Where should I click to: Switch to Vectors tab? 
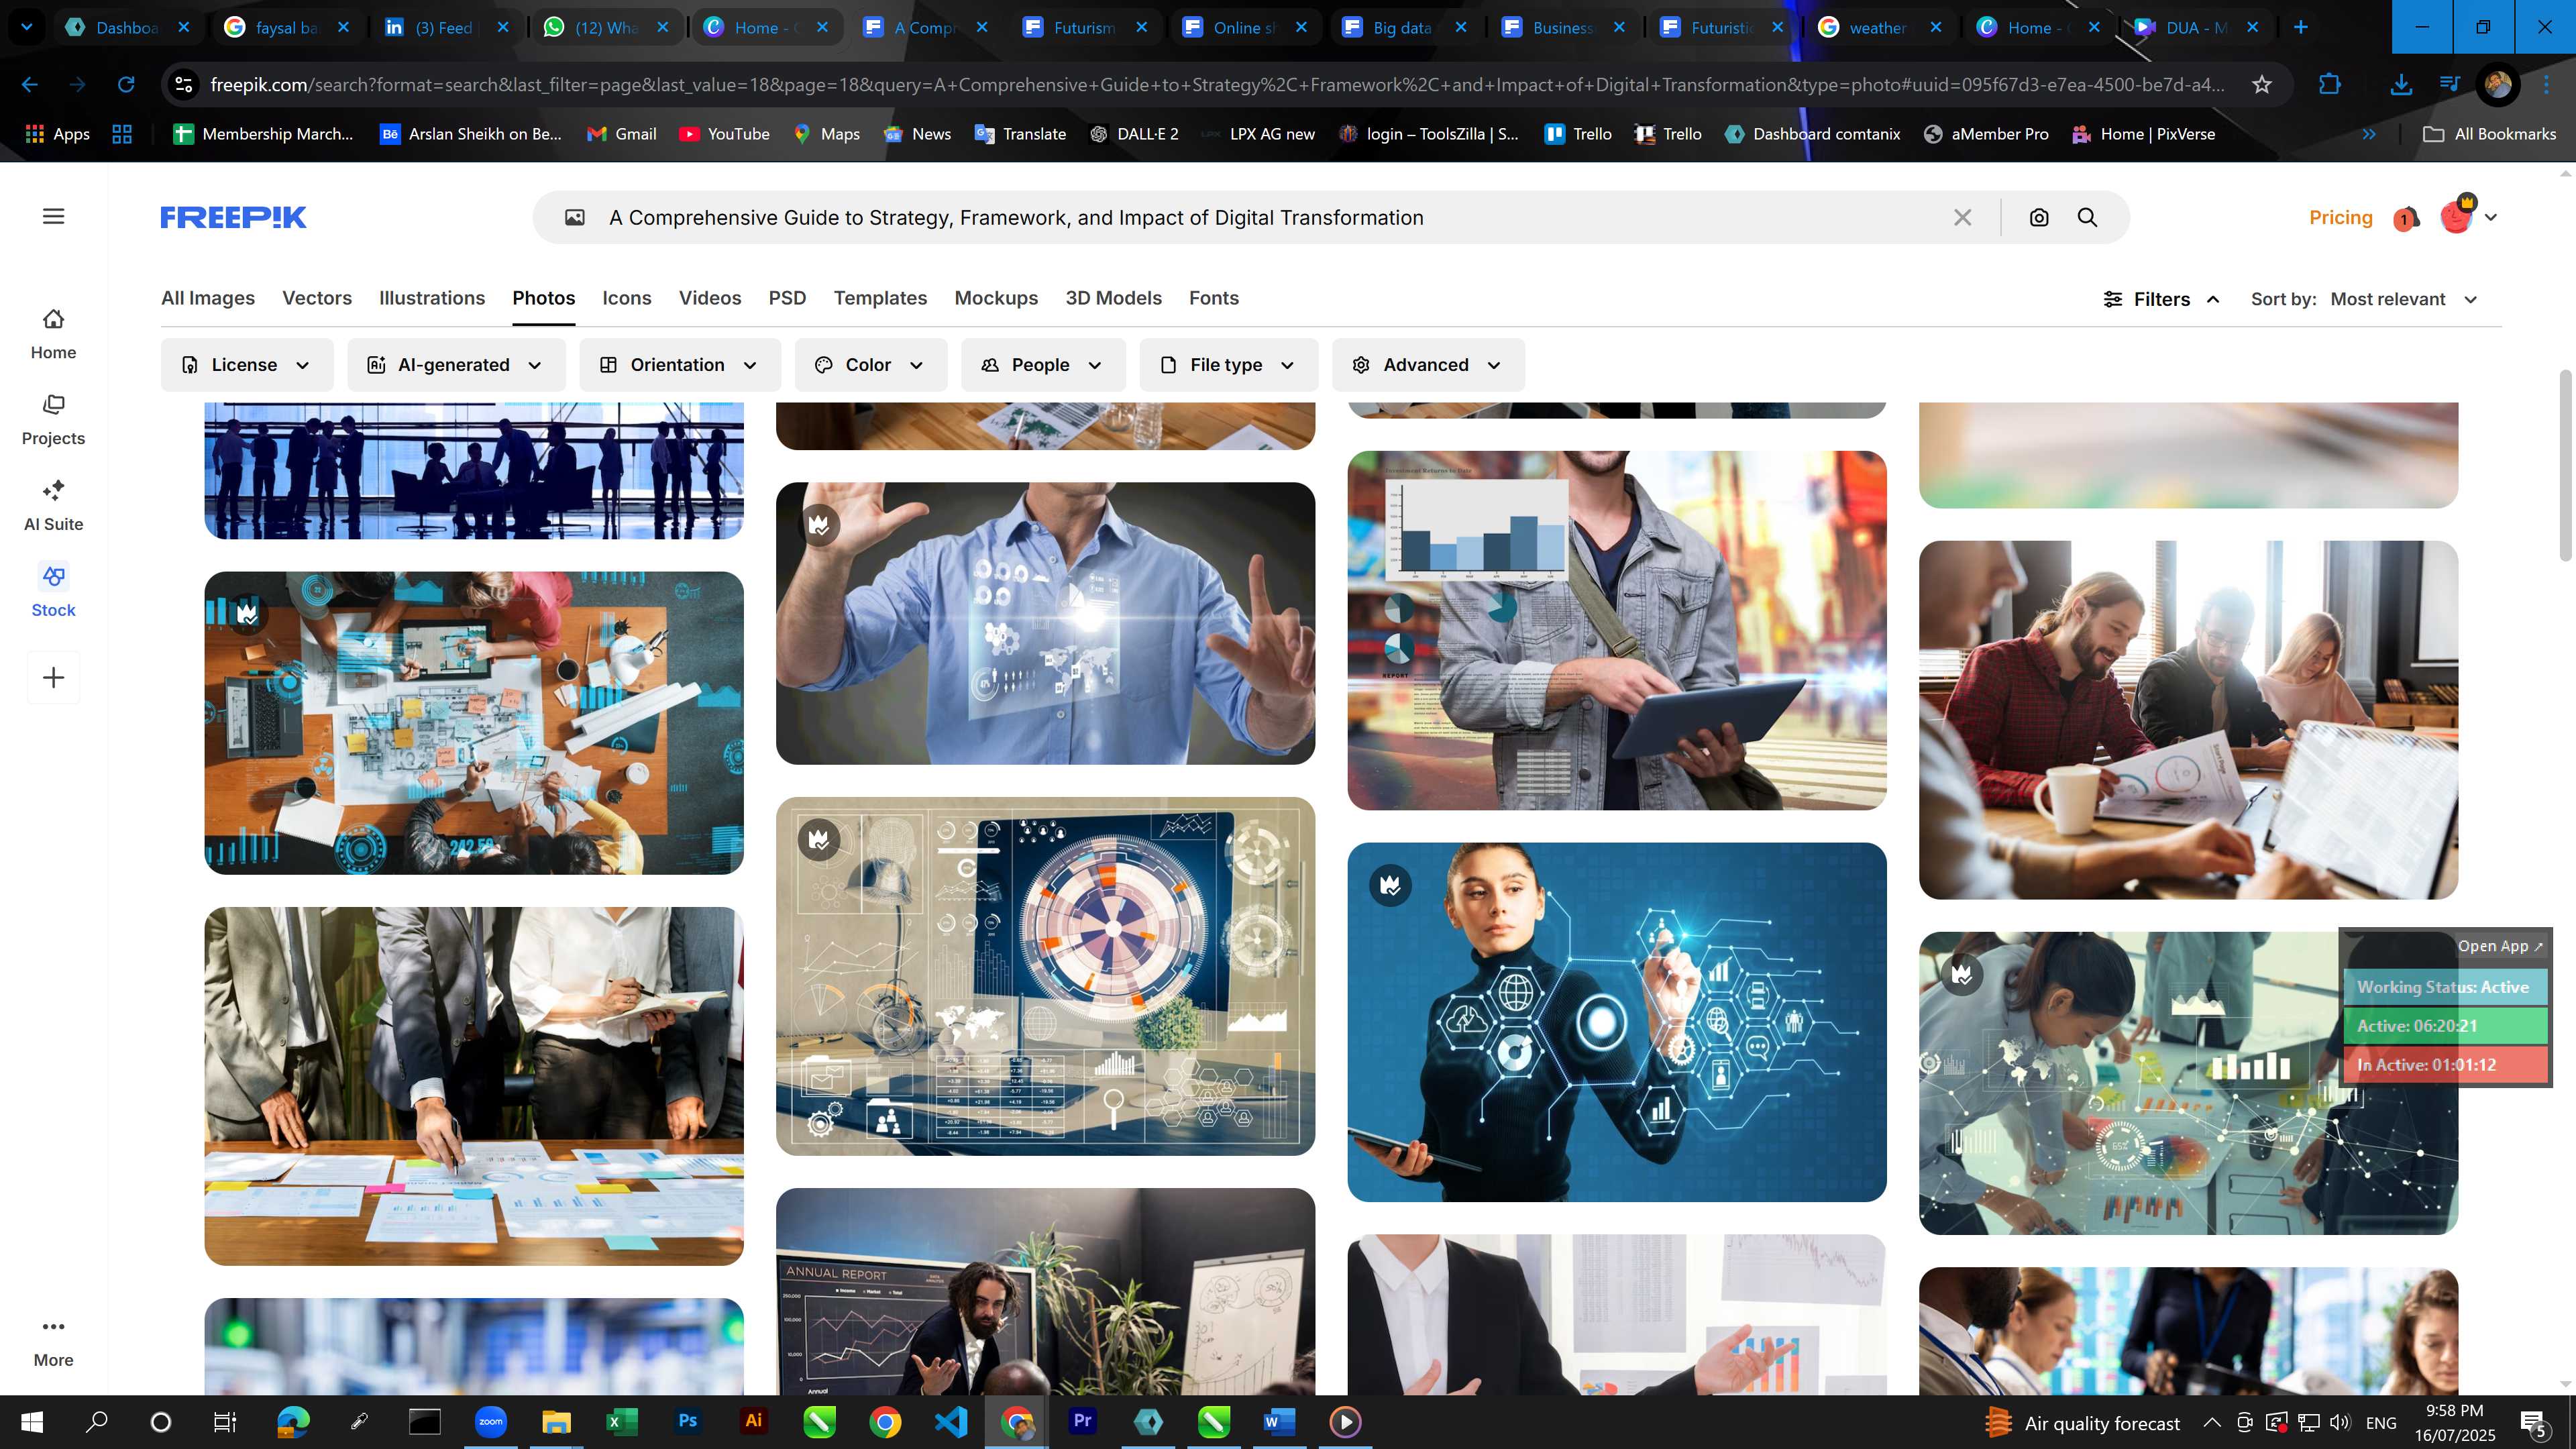point(317,298)
